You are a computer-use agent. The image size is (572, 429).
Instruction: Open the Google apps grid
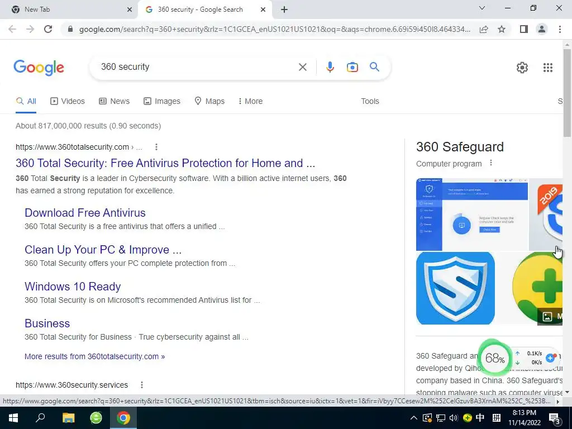tap(547, 68)
